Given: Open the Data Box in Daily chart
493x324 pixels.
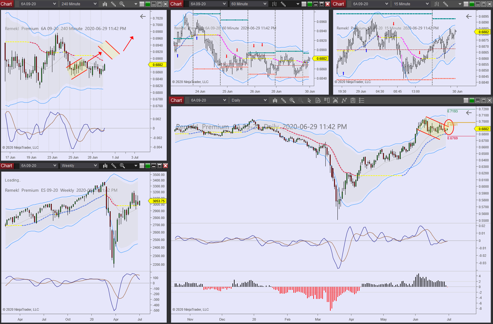Looking at the screenshot, I should 318,100.
